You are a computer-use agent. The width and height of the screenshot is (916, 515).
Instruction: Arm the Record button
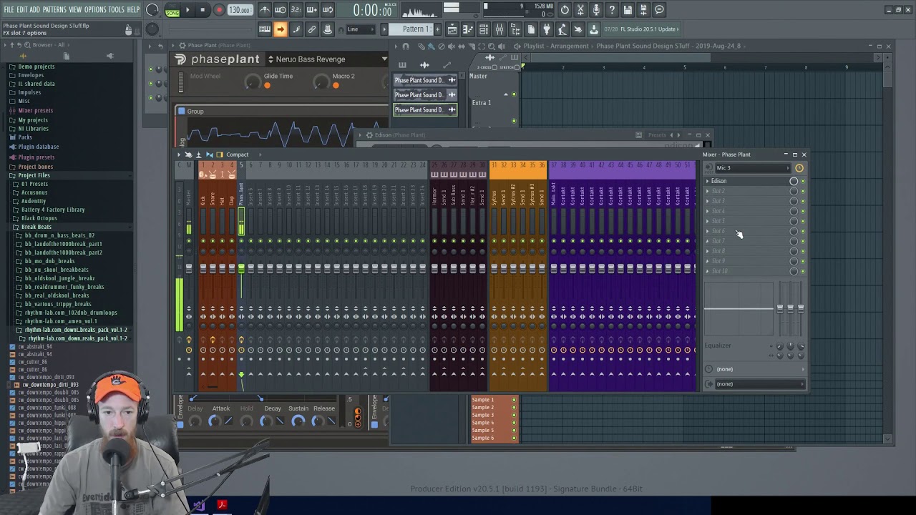pos(219,10)
